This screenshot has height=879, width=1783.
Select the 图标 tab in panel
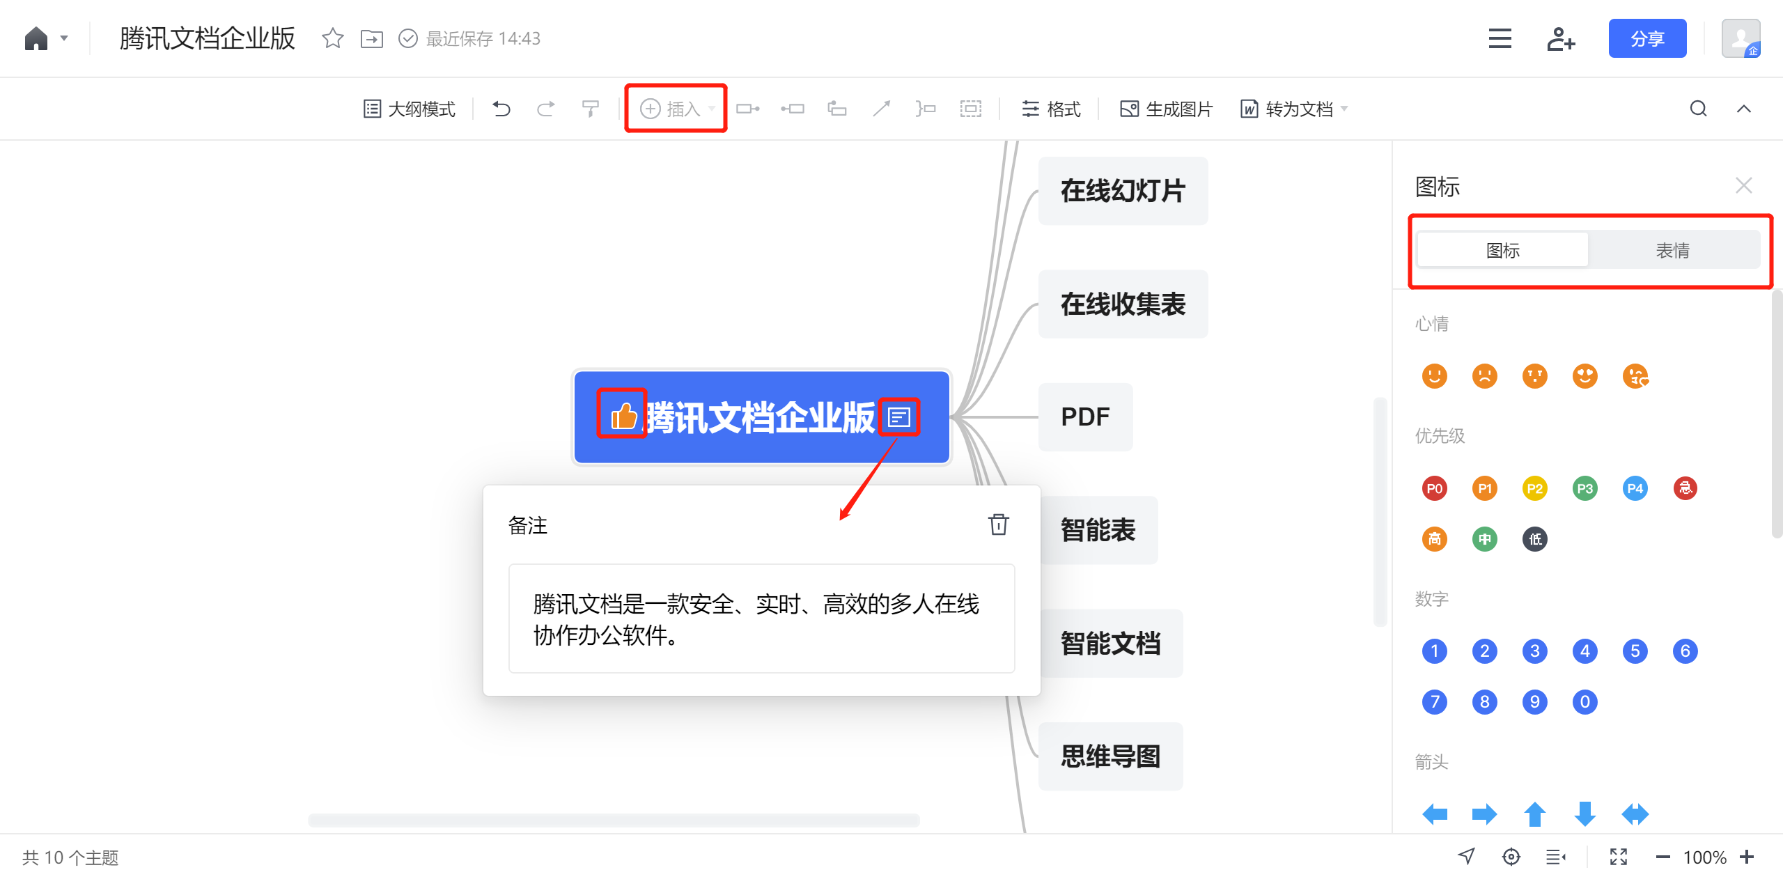pos(1502,250)
